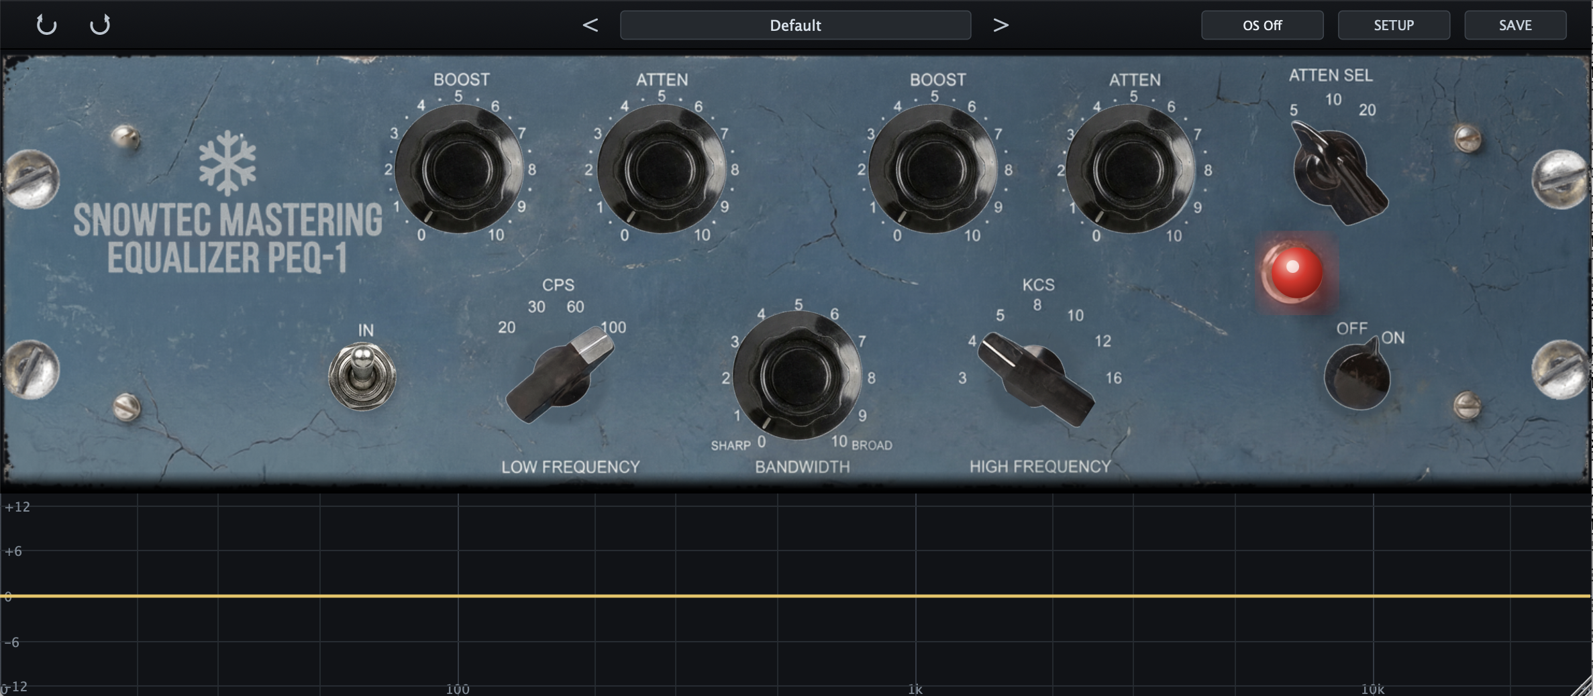This screenshot has height=696, width=1593.
Task: Click the low frequency BOOST knob
Action: [x=459, y=168]
